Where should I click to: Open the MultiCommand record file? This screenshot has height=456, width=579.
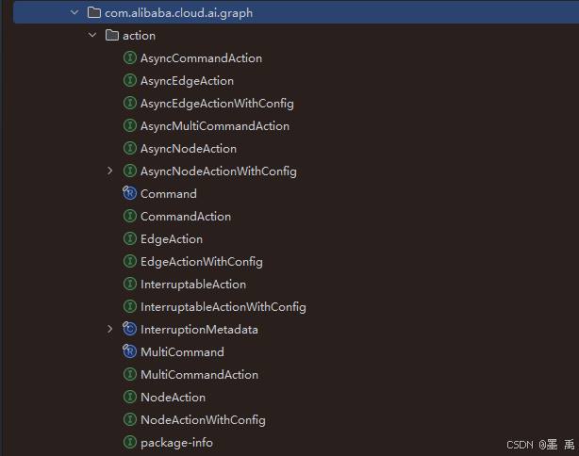point(182,352)
